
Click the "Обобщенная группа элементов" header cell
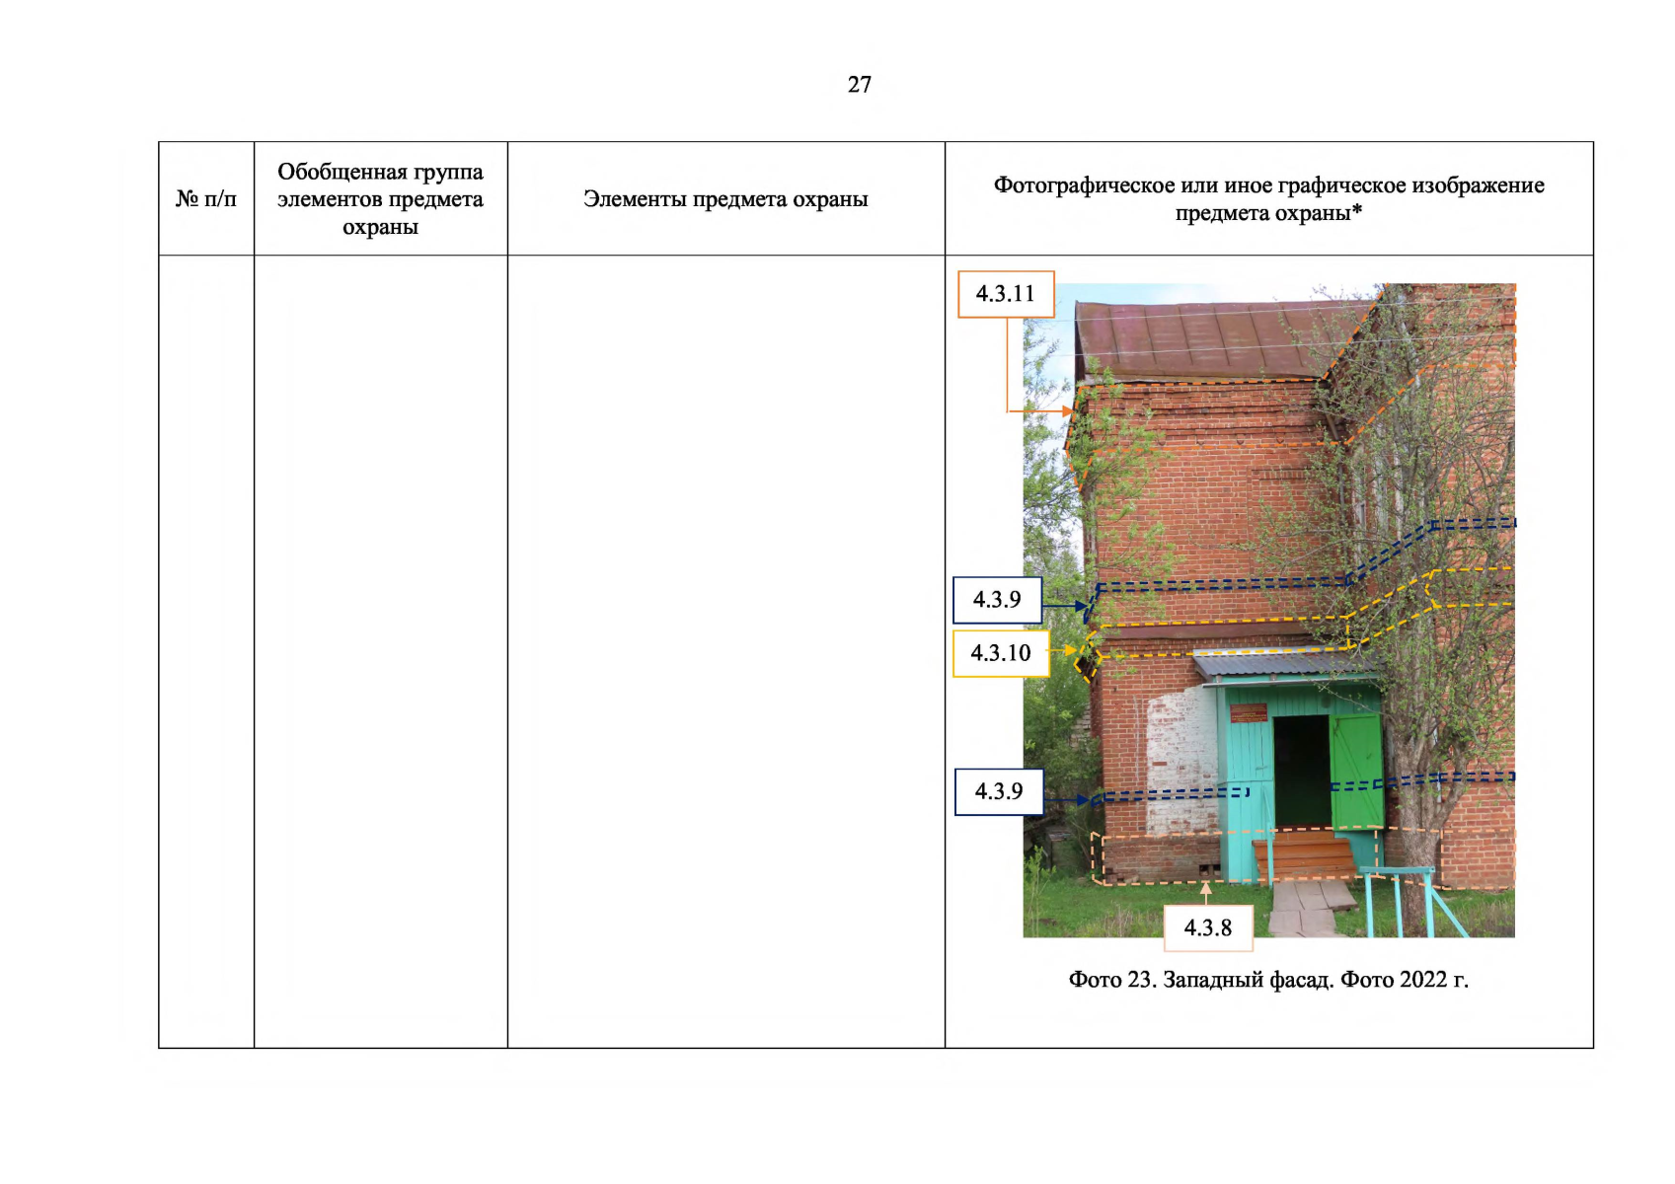click(x=380, y=198)
